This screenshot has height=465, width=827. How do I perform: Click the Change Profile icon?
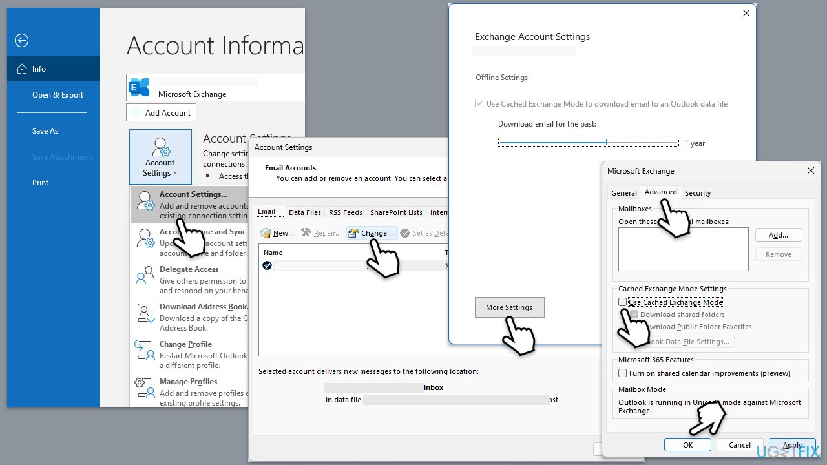tap(145, 351)
